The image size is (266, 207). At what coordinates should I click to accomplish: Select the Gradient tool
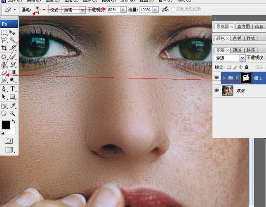(12, 72)
